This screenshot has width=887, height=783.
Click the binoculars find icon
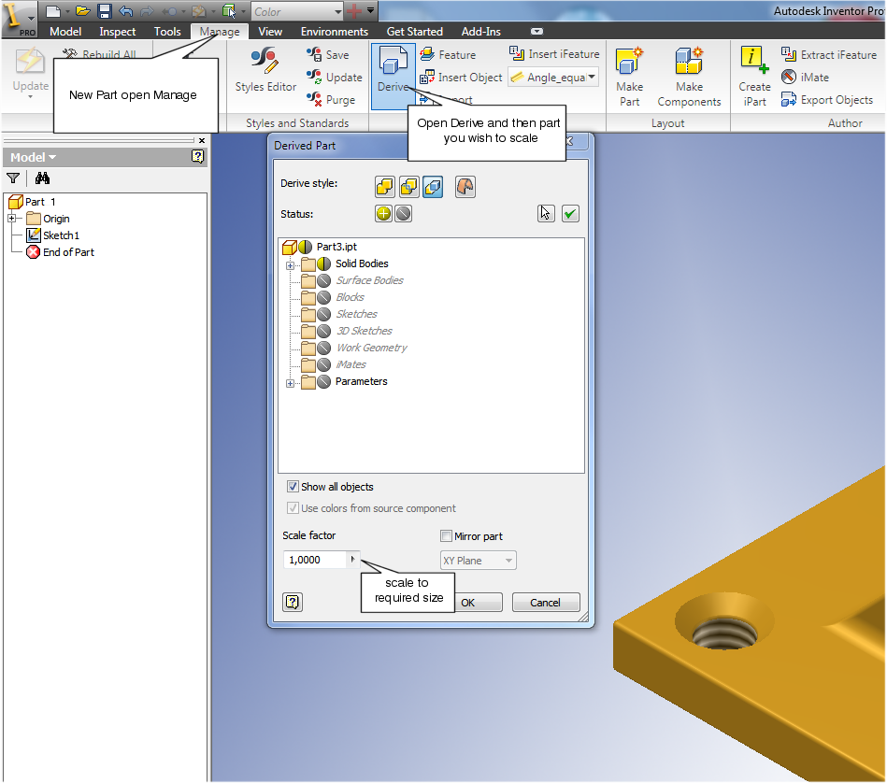point(42,178)
